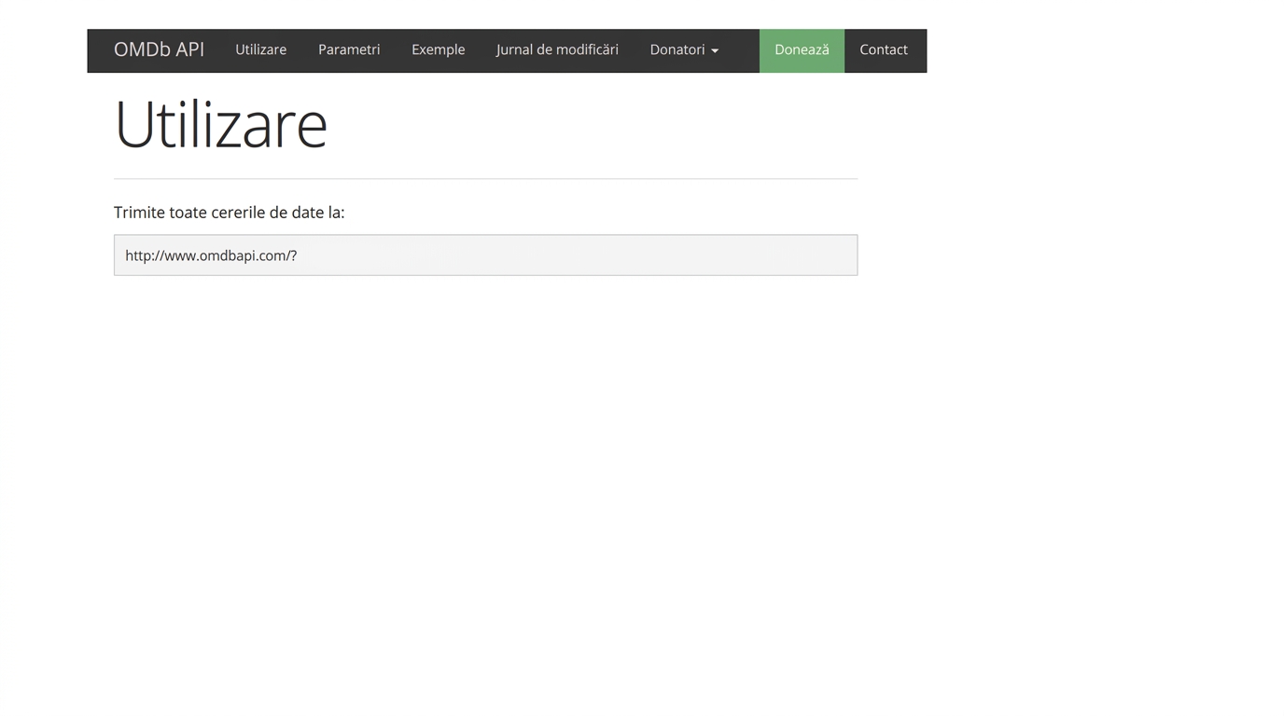Go to the Parametri section

point(349,50)
